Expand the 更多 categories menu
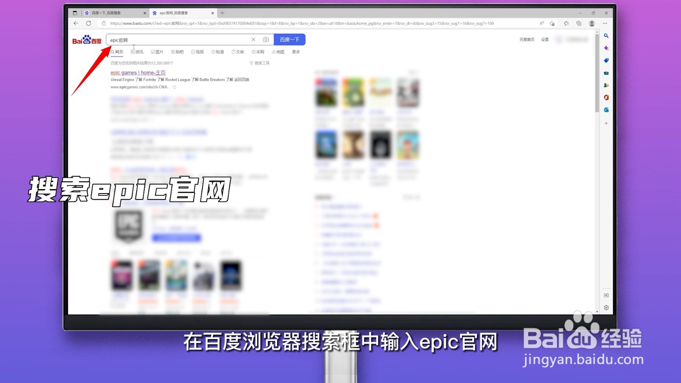Image resolution: width=681 pixels, height=383 pixels. pos(296,52)
